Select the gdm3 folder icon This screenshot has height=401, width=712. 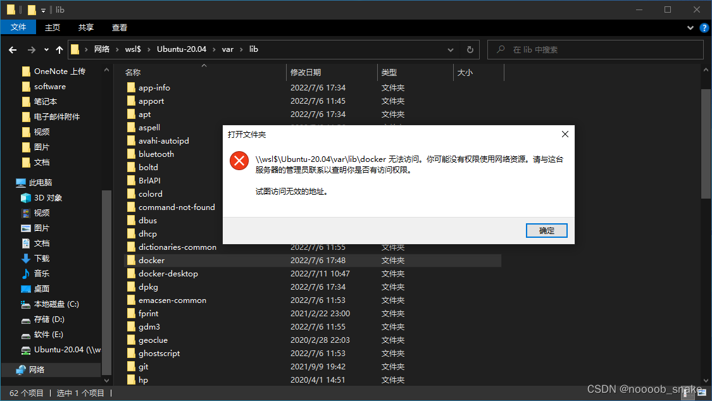[x=131, y=326]
